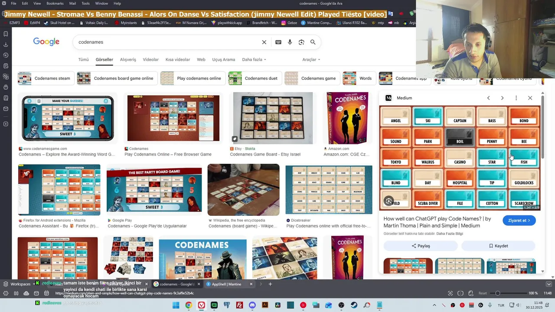555x312 pixels.
Task: Click the Paylaş share button
Action: click(x=421, y=246)
